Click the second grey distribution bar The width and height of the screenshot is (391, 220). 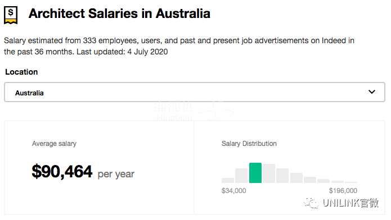241,176
